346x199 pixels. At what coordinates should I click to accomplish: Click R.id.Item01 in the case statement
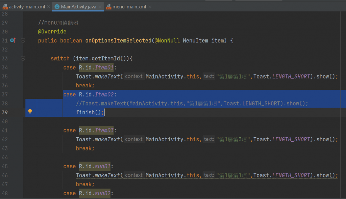[96, 67]
